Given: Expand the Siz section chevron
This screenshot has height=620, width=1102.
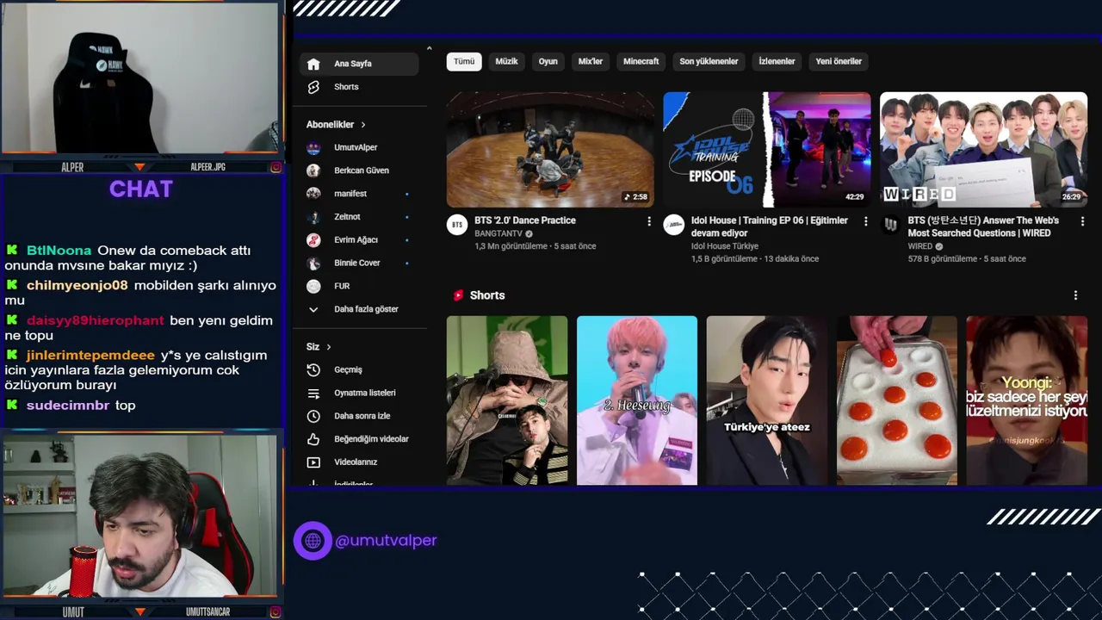Looking at the screenshot, I should (329, 347).
